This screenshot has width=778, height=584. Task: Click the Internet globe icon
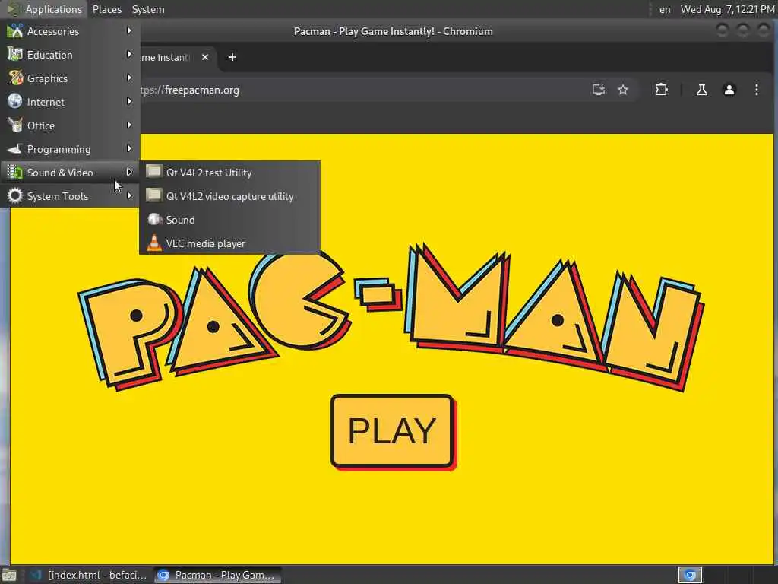point(15,101)
